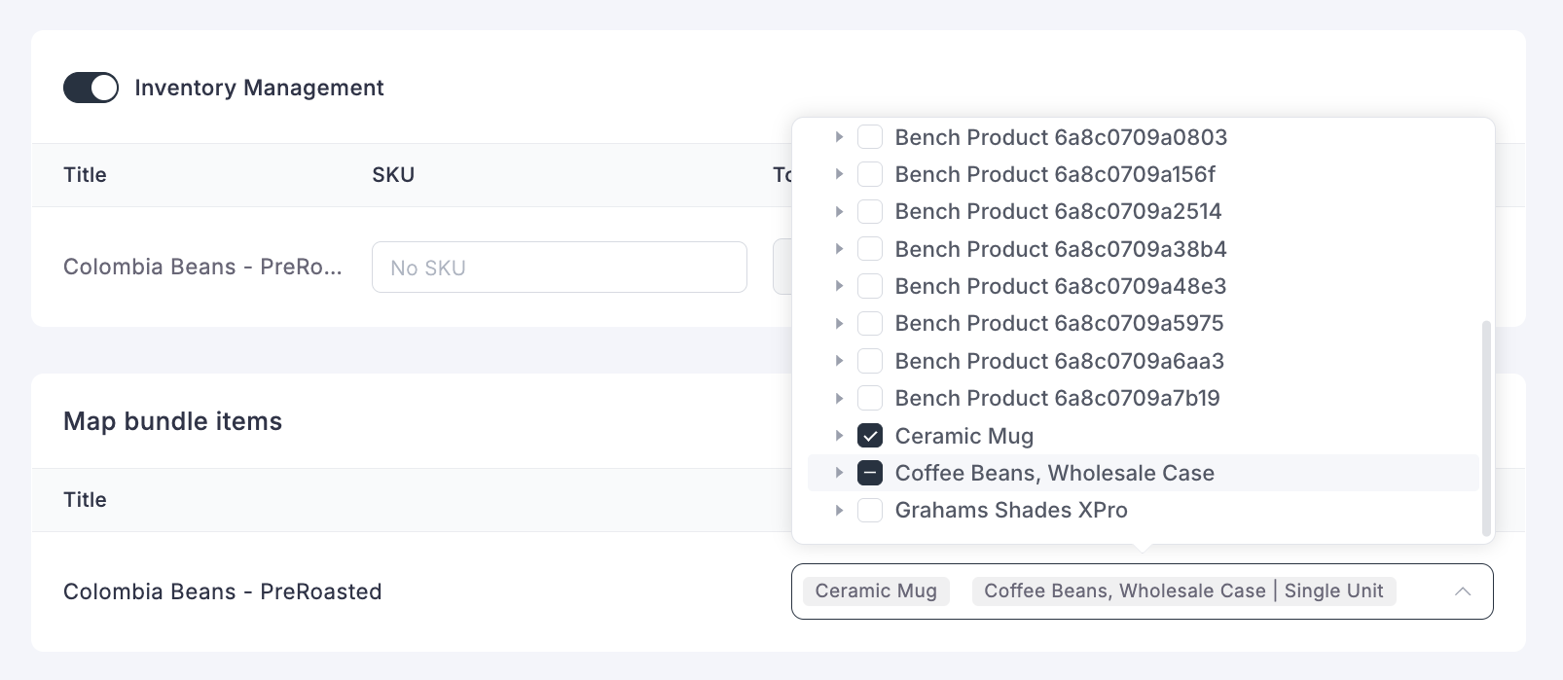Select Bench Product 6a8c0709a5975 label
The image size is (1563, 680).
pyautogui.click(x=1059, y=323)
